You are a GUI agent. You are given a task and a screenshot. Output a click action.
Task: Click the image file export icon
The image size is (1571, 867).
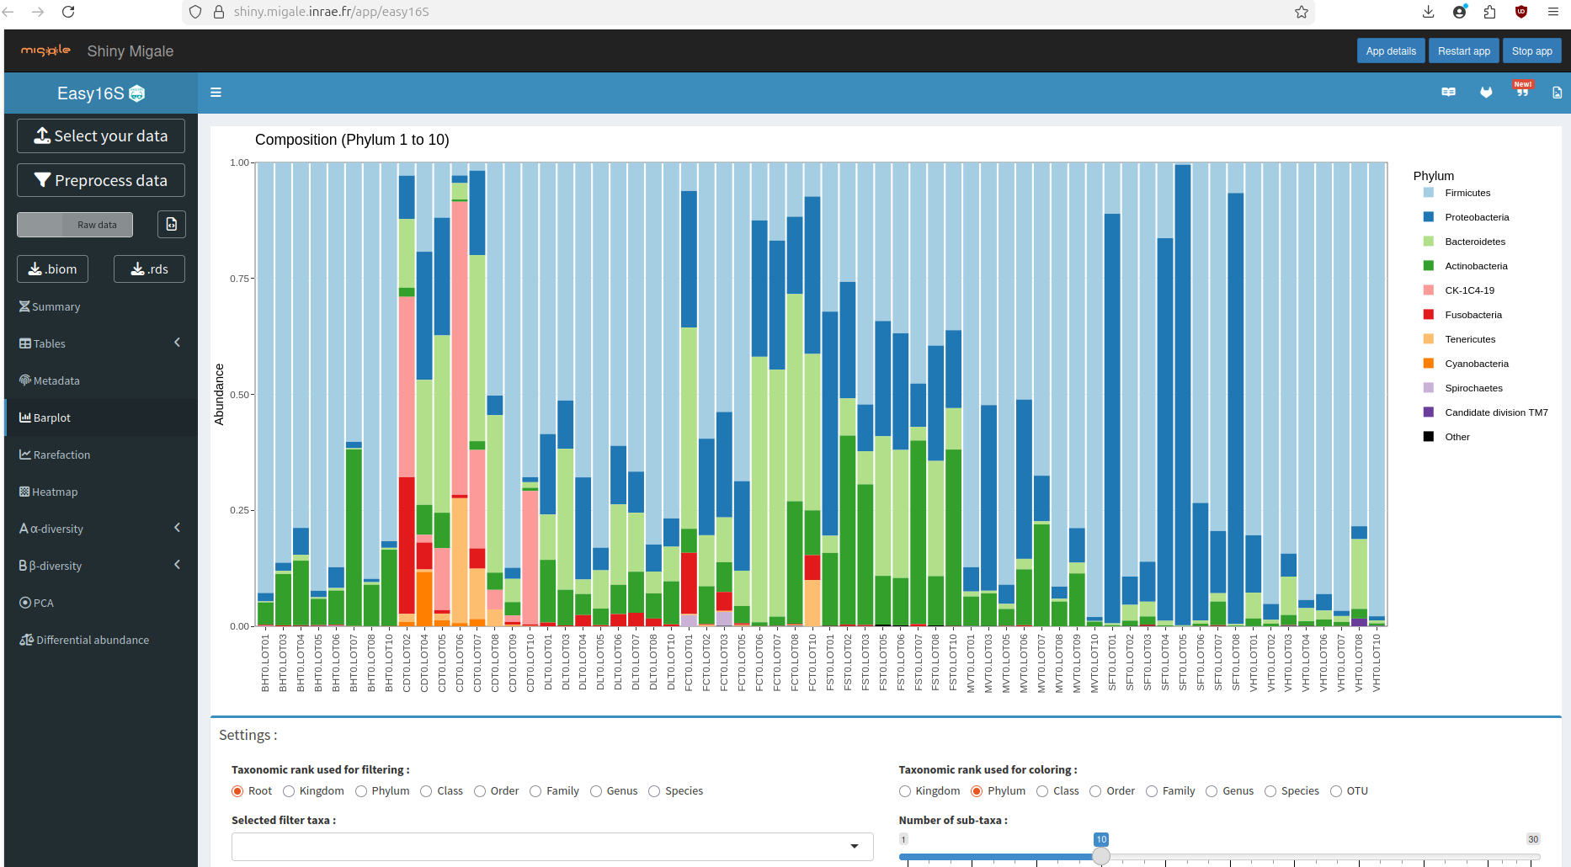[1557, 93]
